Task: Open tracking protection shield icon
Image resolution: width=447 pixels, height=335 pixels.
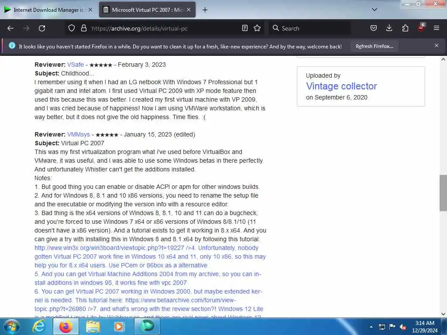Action: (x=72, y=28)
